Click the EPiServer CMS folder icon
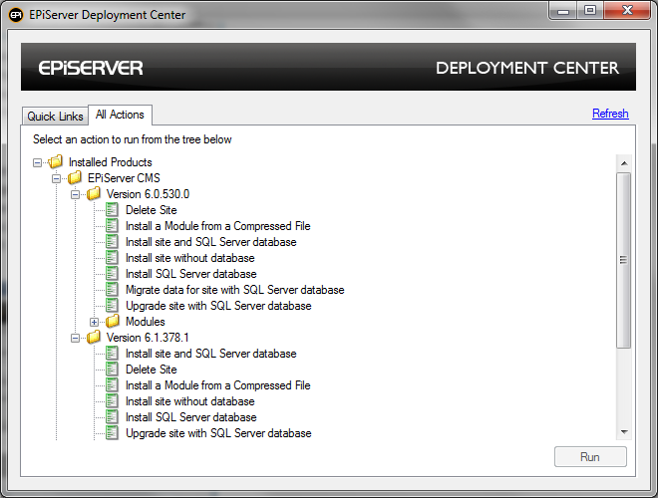This screenshot has height=498, width=658. pos(75,178)
